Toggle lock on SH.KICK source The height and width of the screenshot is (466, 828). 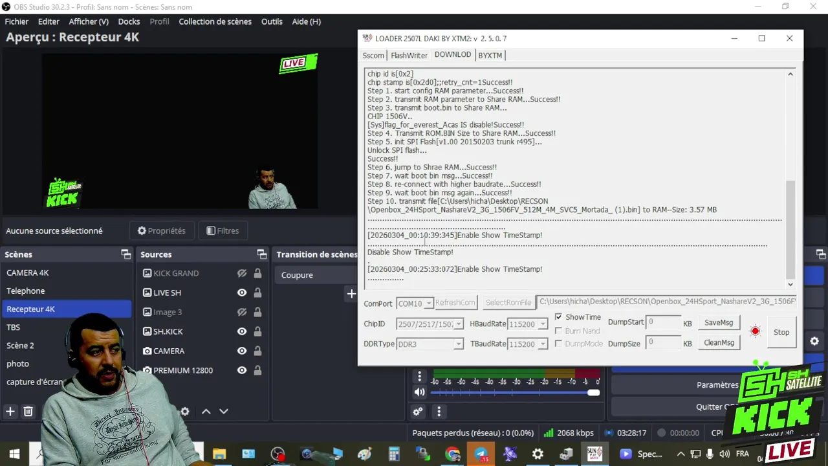point(257,331)
